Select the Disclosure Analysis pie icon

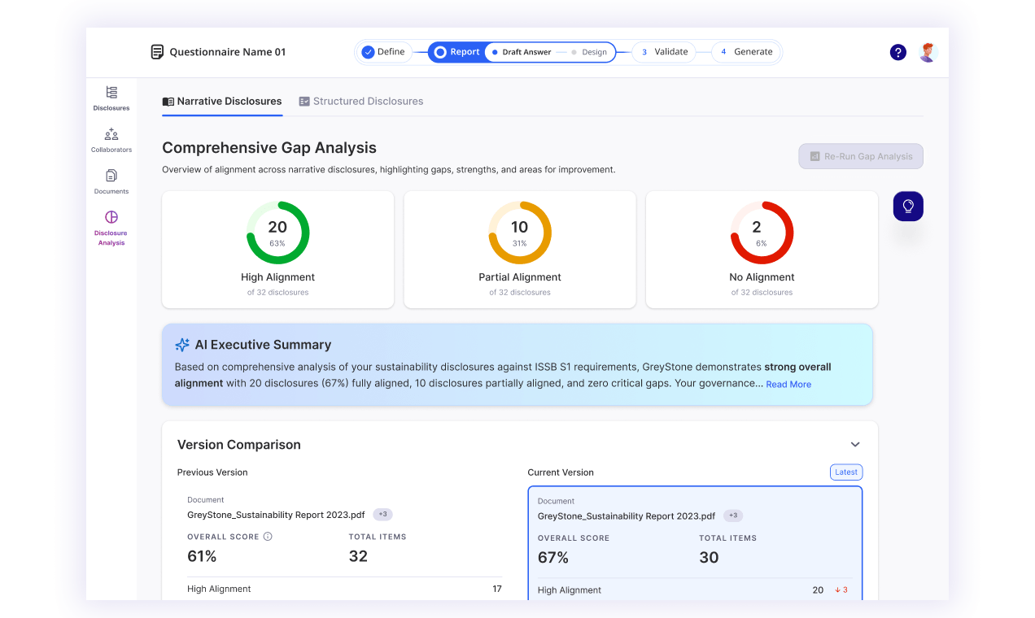pyautogui.click(x=111, y=217)
